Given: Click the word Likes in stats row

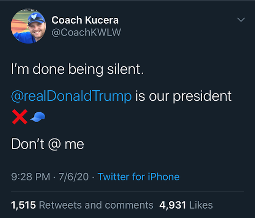Looking at the screenshot, I should tap(201, 205).
